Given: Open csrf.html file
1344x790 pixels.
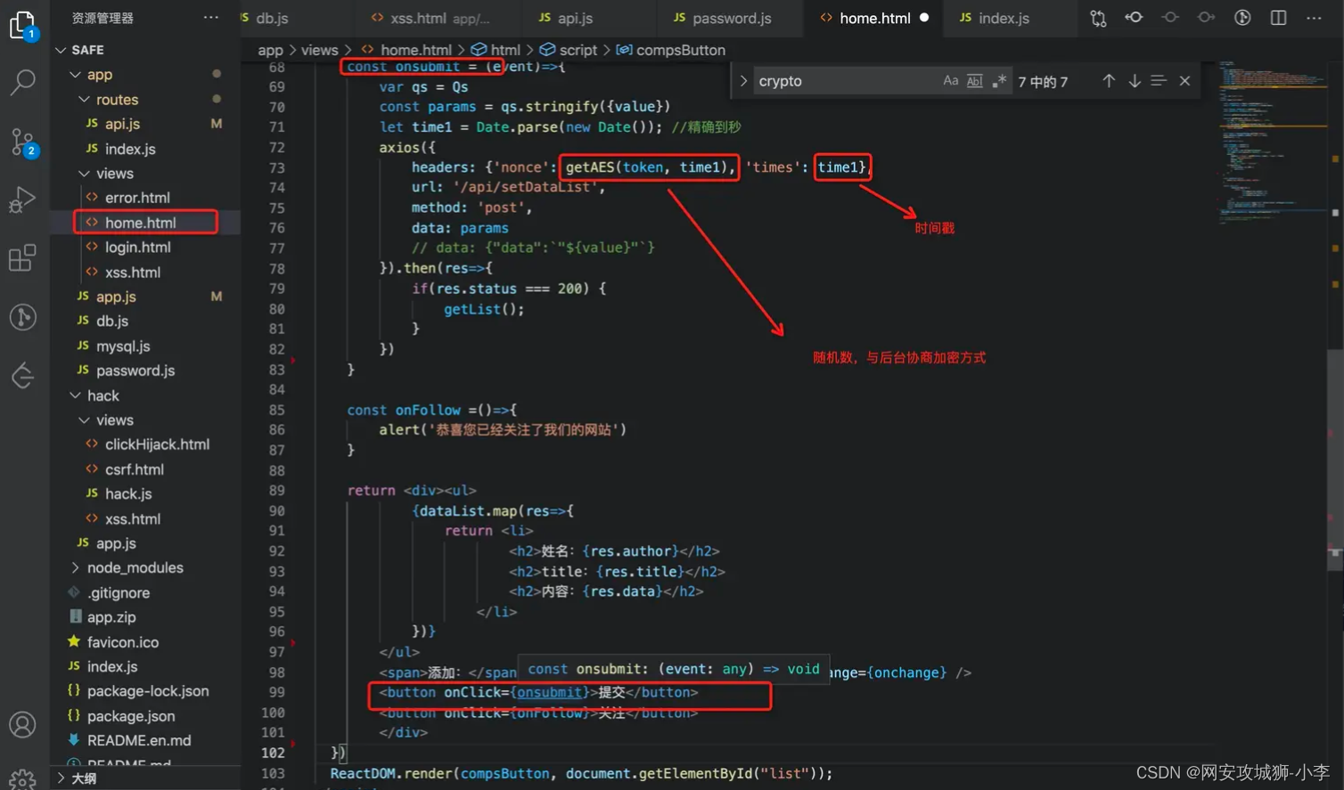Looking at the screenshot, I should tap(134, 469).
